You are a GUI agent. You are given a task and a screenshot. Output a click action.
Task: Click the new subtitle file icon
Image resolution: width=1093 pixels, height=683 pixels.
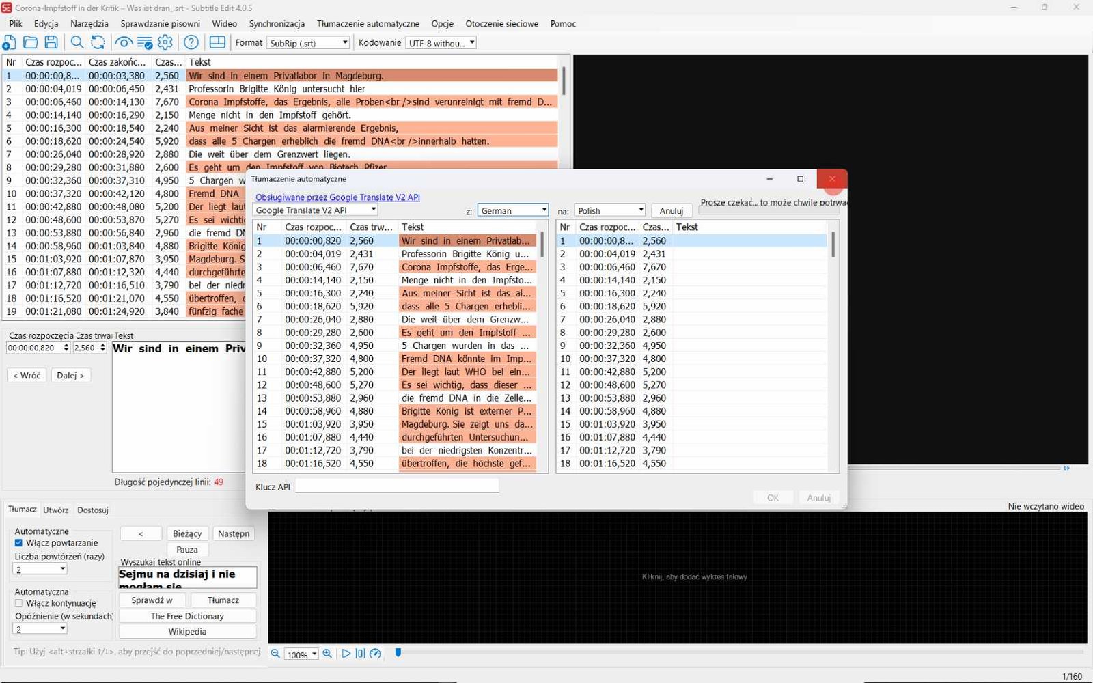pyautogui.click(x=10, y=42)
